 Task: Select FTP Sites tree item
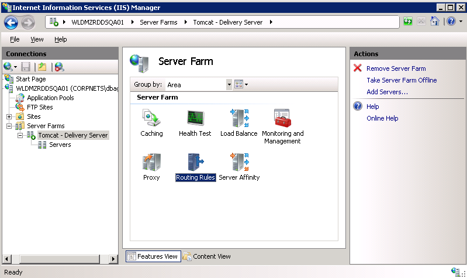(x=40, y=107)
